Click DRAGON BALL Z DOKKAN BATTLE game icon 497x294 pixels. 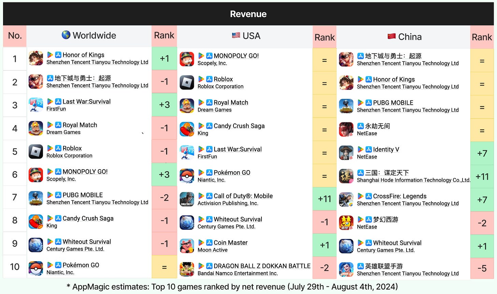point(187,269)
